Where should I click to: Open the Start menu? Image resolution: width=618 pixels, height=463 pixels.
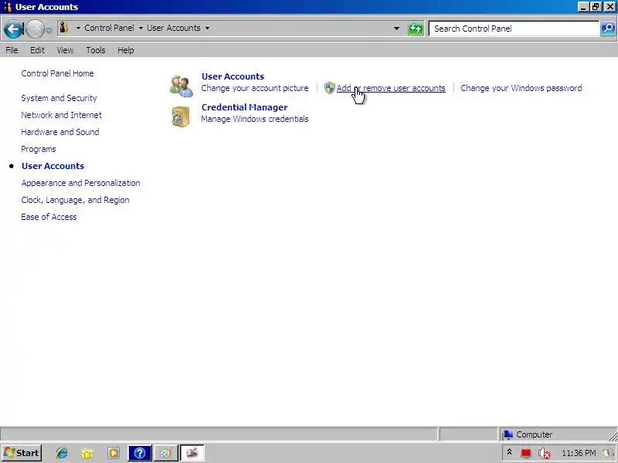(x=22, y=453)
